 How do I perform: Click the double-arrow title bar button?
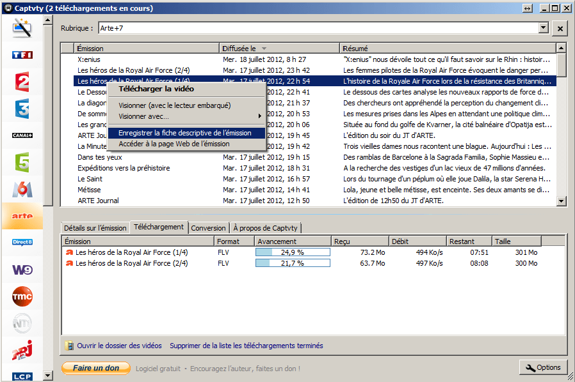click(528, 8)
